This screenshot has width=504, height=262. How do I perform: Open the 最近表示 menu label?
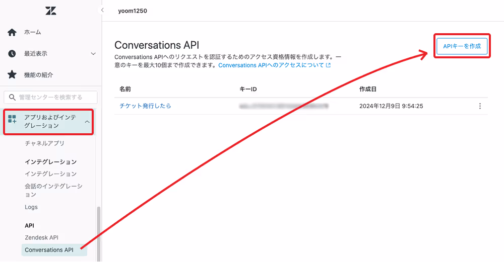click(36, 53)
